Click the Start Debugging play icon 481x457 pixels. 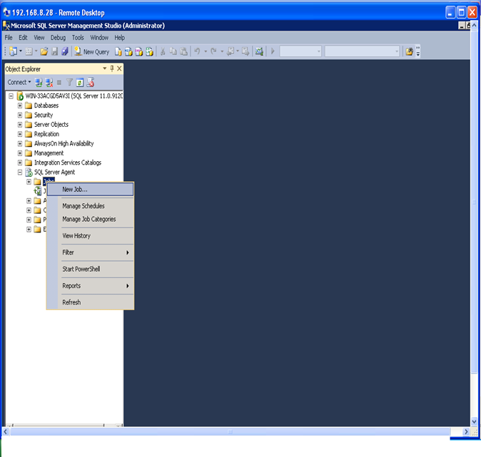point(273,51)
